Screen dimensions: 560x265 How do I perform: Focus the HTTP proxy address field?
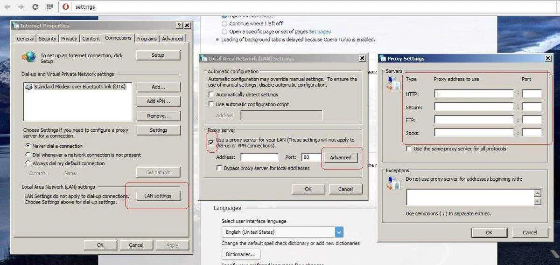(x=474, y=94)
